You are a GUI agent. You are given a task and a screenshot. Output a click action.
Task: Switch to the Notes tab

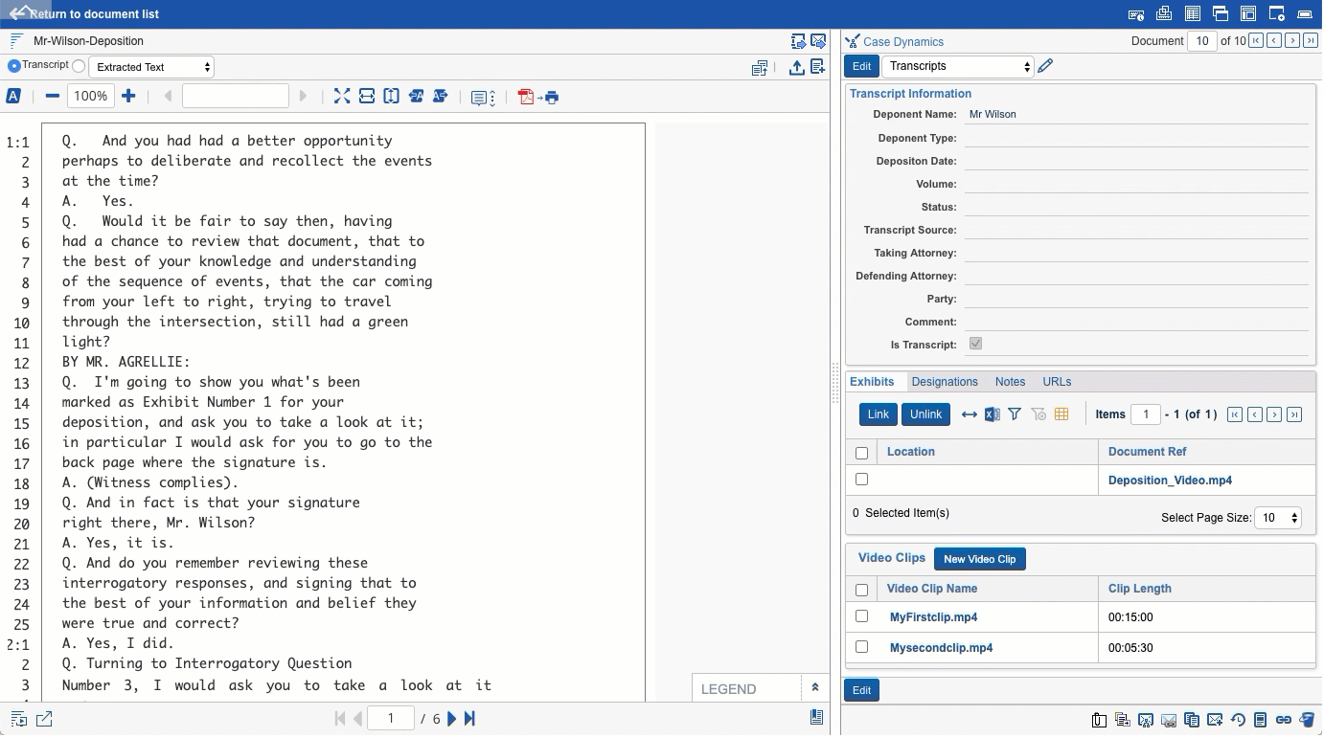pos(1010,382)
